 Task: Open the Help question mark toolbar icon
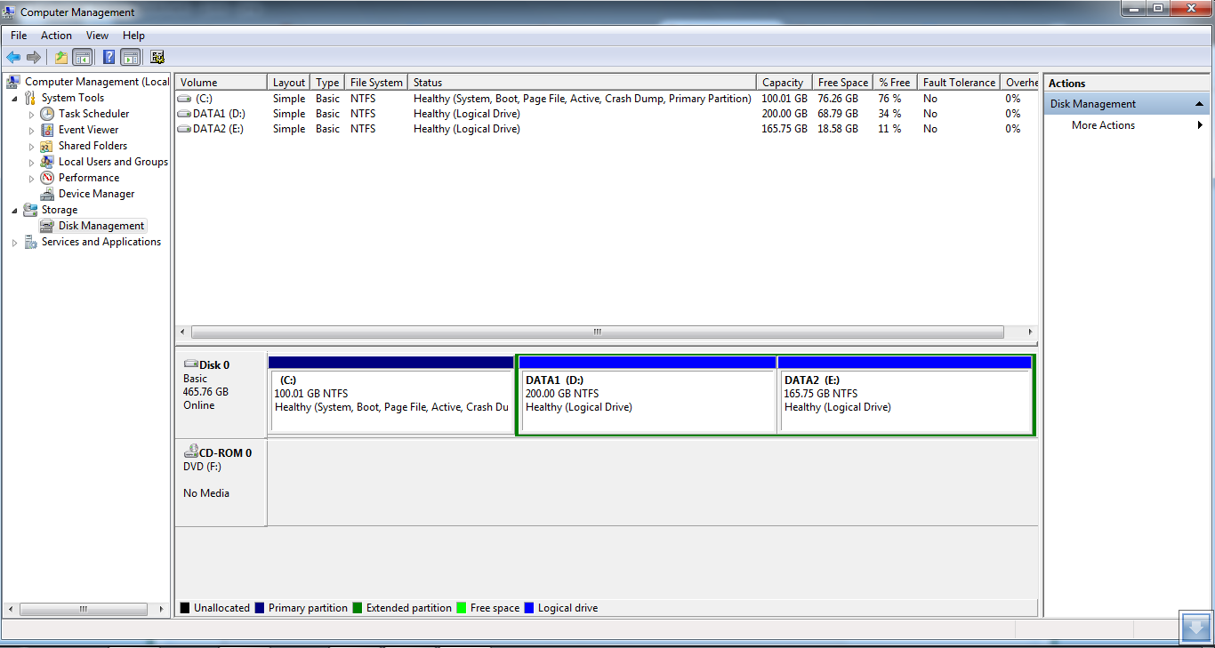click(x=109, y=58)
